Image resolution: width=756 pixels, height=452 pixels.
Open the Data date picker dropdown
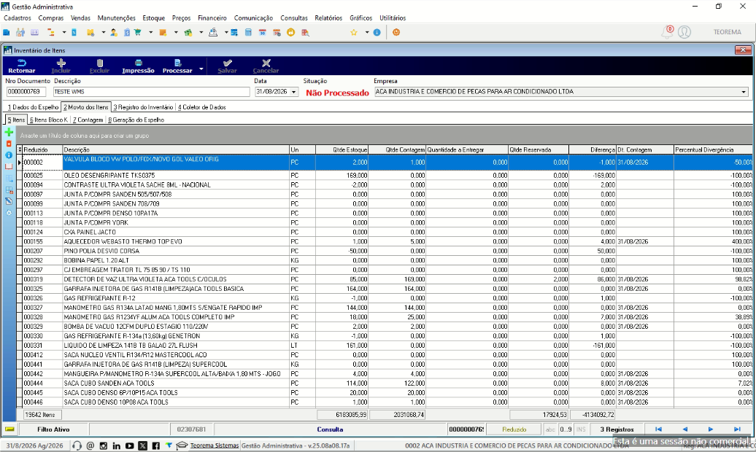point(293,92)
